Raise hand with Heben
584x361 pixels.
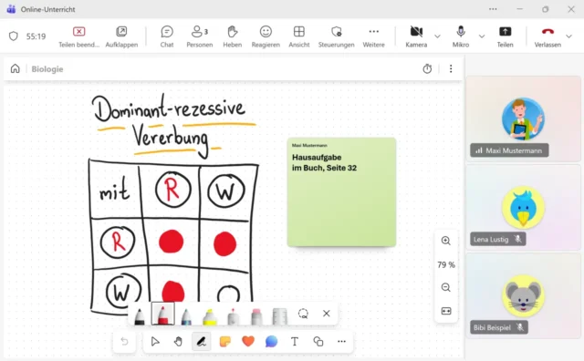[233, 36]
